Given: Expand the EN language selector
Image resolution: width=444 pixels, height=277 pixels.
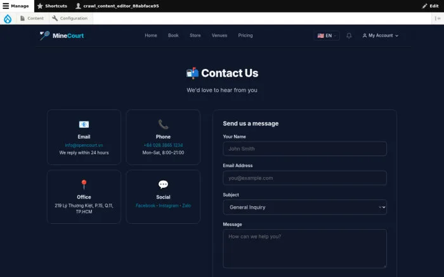Looking at the screenshot, I should [x=327, y=35].
